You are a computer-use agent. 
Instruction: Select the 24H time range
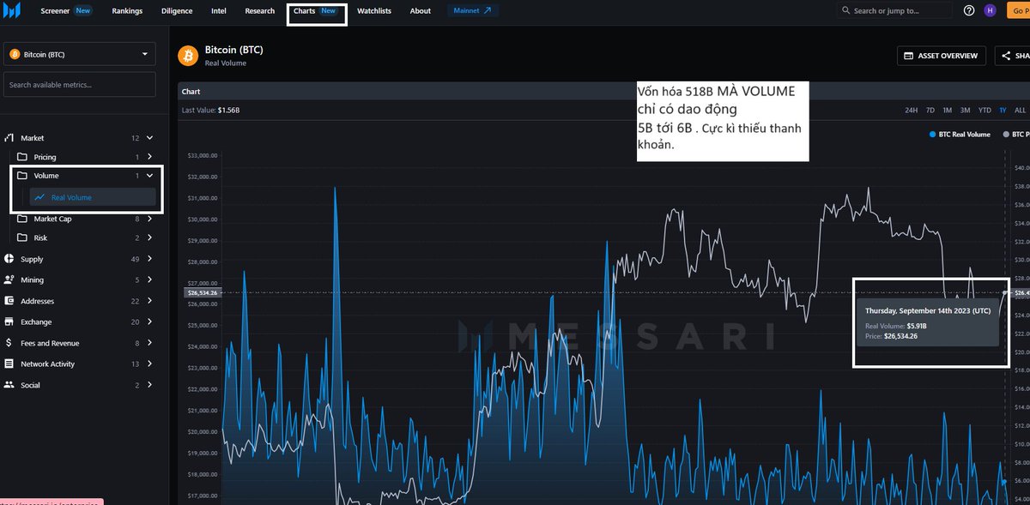(x=911, y=110)
